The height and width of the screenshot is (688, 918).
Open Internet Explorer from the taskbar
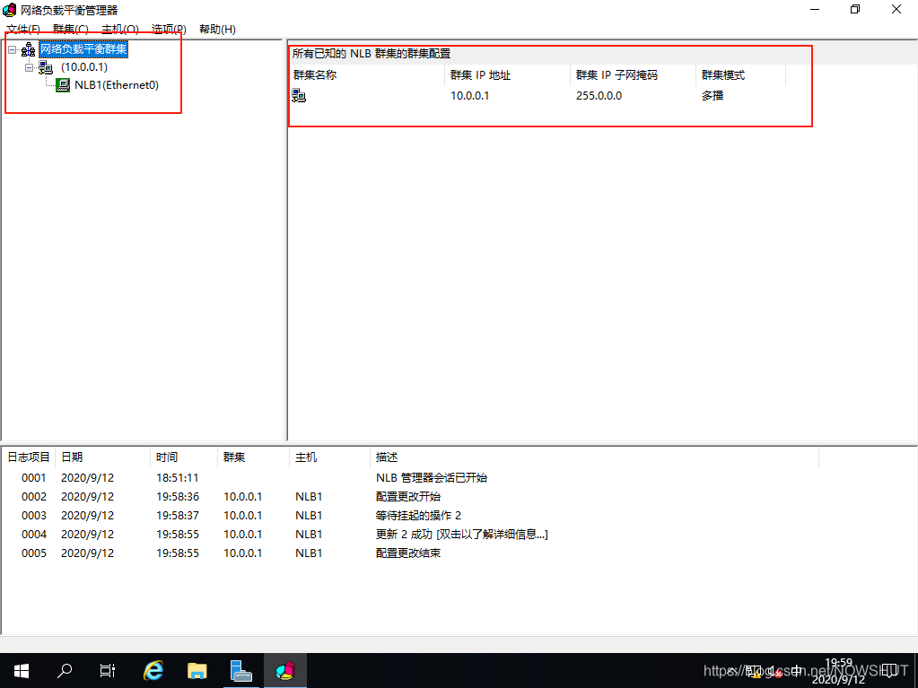[154, 670]
